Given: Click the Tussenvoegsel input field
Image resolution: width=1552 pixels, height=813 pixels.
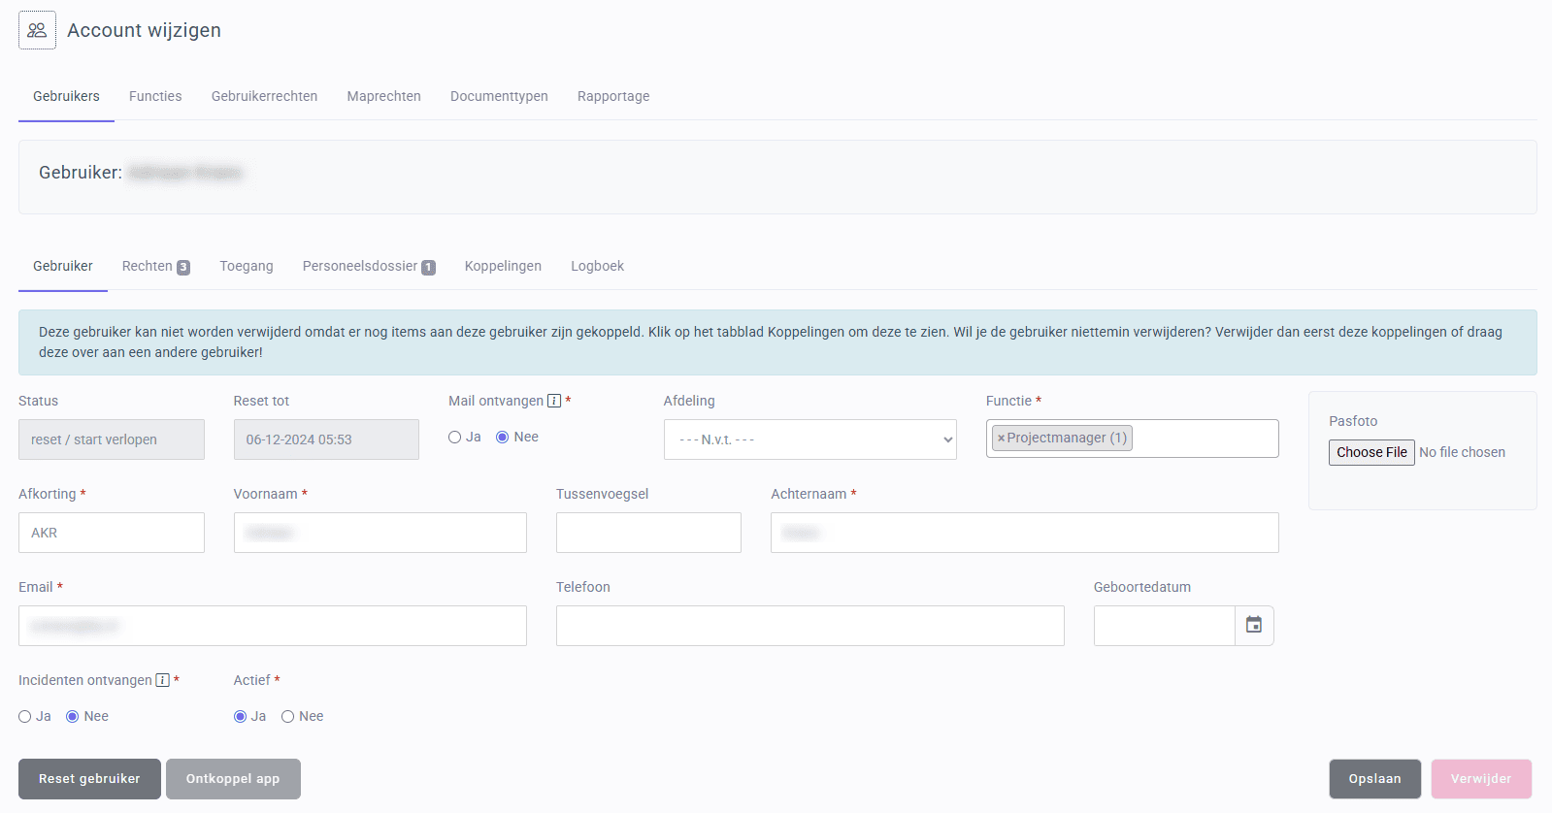Looking at the screenshot, I should pyautogui.click(x=648, y=533).
